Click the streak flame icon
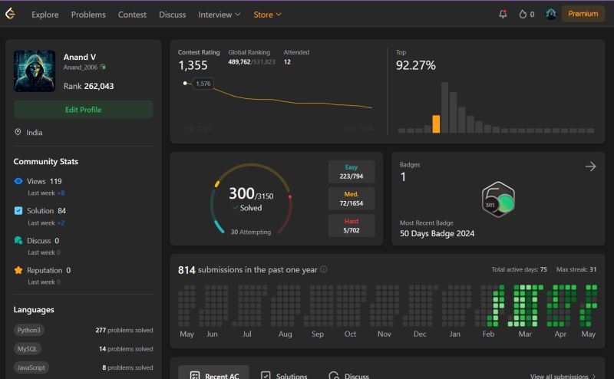The image size is (614, 379). (x=523, y=15)
